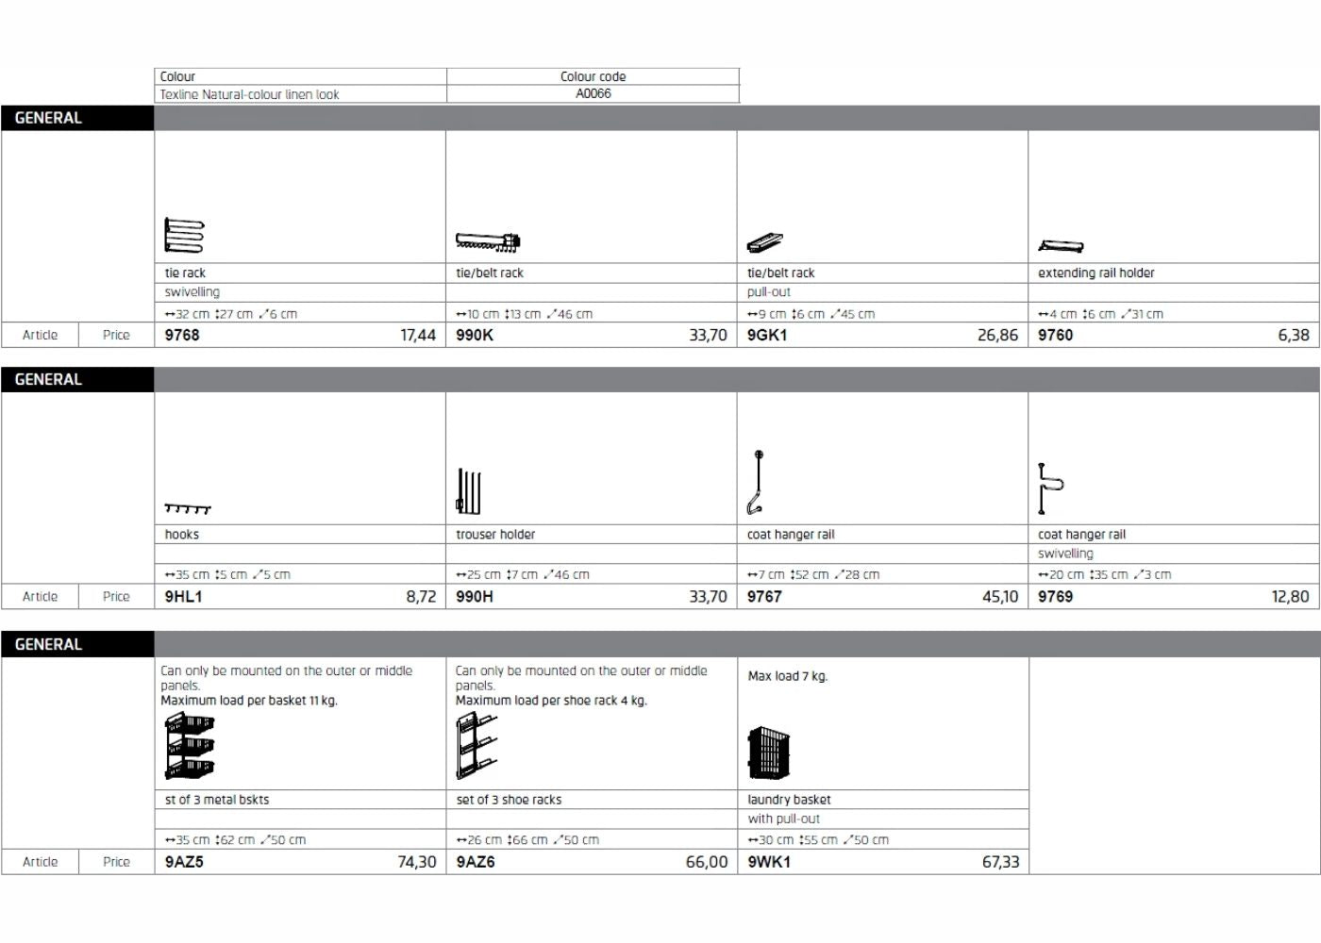Click the colour code A0066 cell

click(593, 93)
